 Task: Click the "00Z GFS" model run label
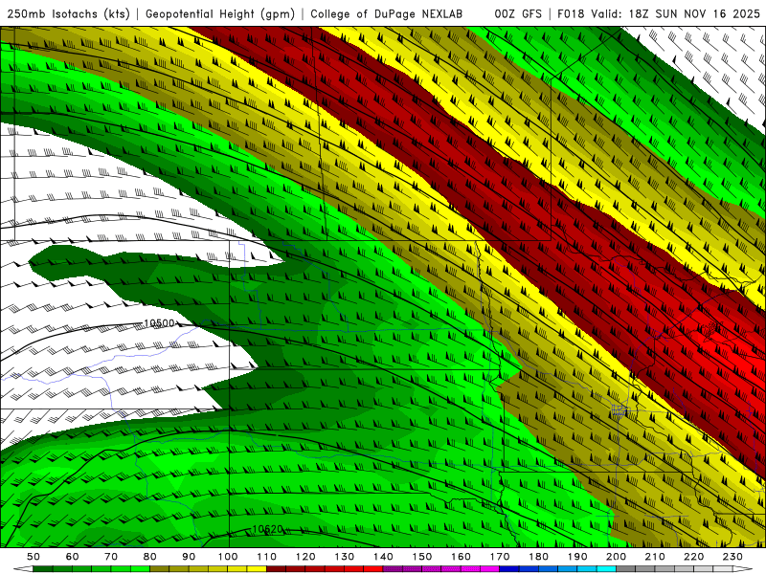pyautogui.click(x=518, y=14)
